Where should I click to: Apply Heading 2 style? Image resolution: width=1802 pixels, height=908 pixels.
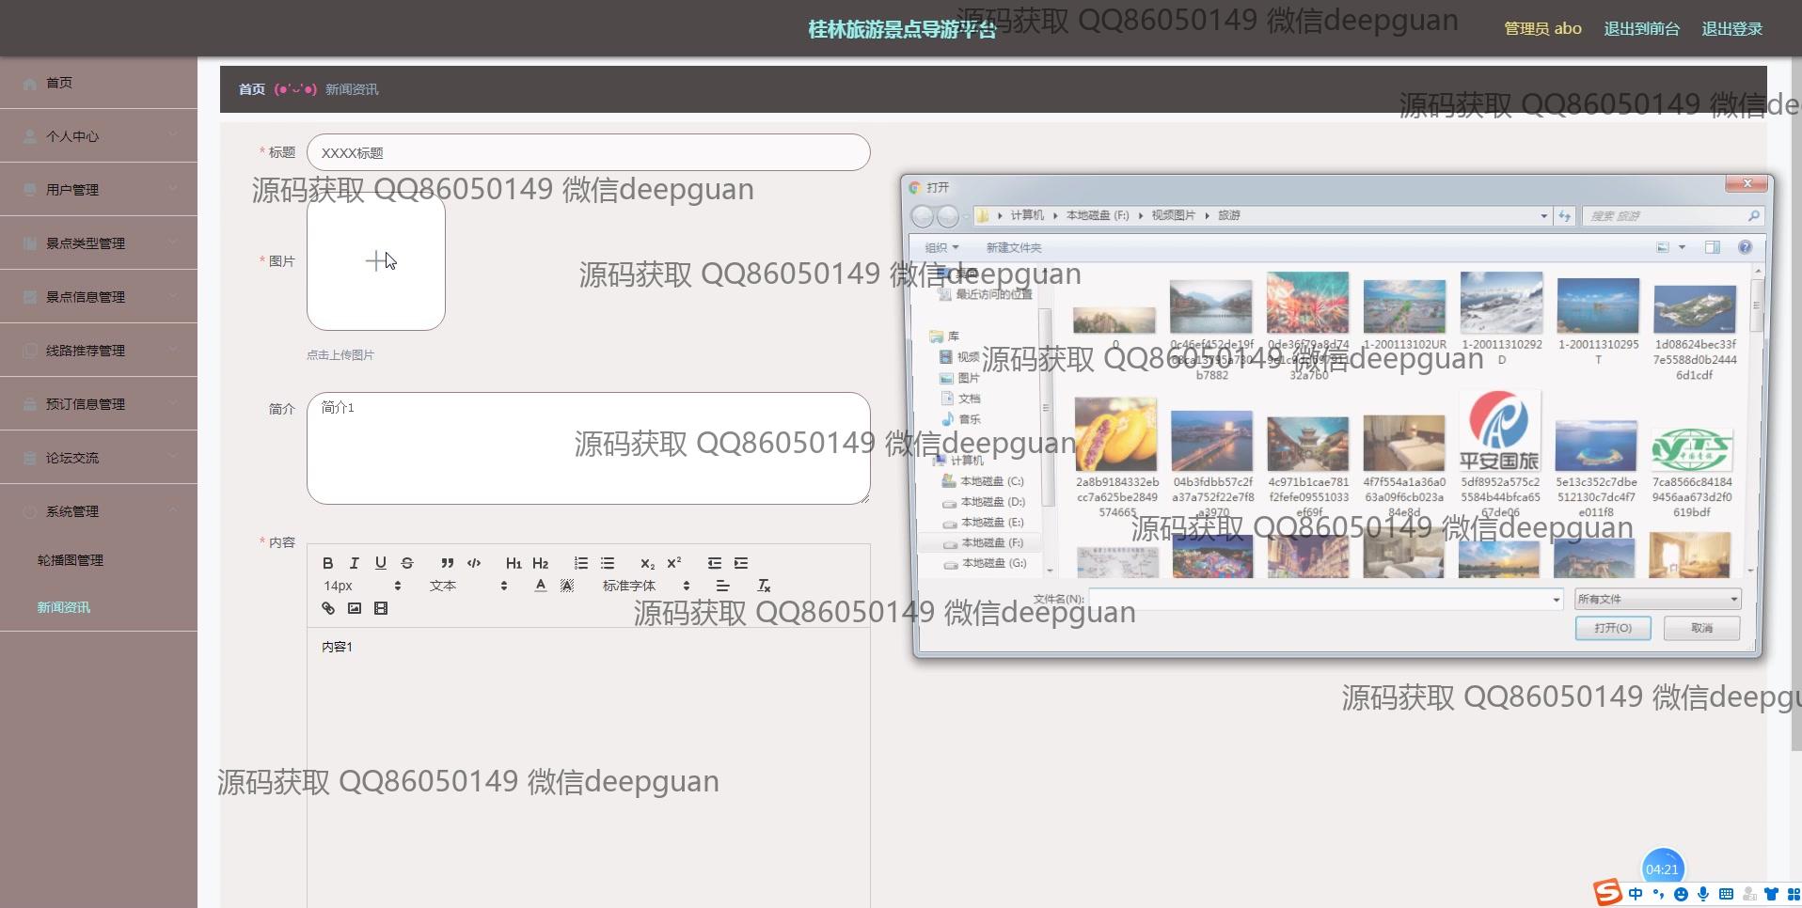pyautogui.click(x=540, y=563)
